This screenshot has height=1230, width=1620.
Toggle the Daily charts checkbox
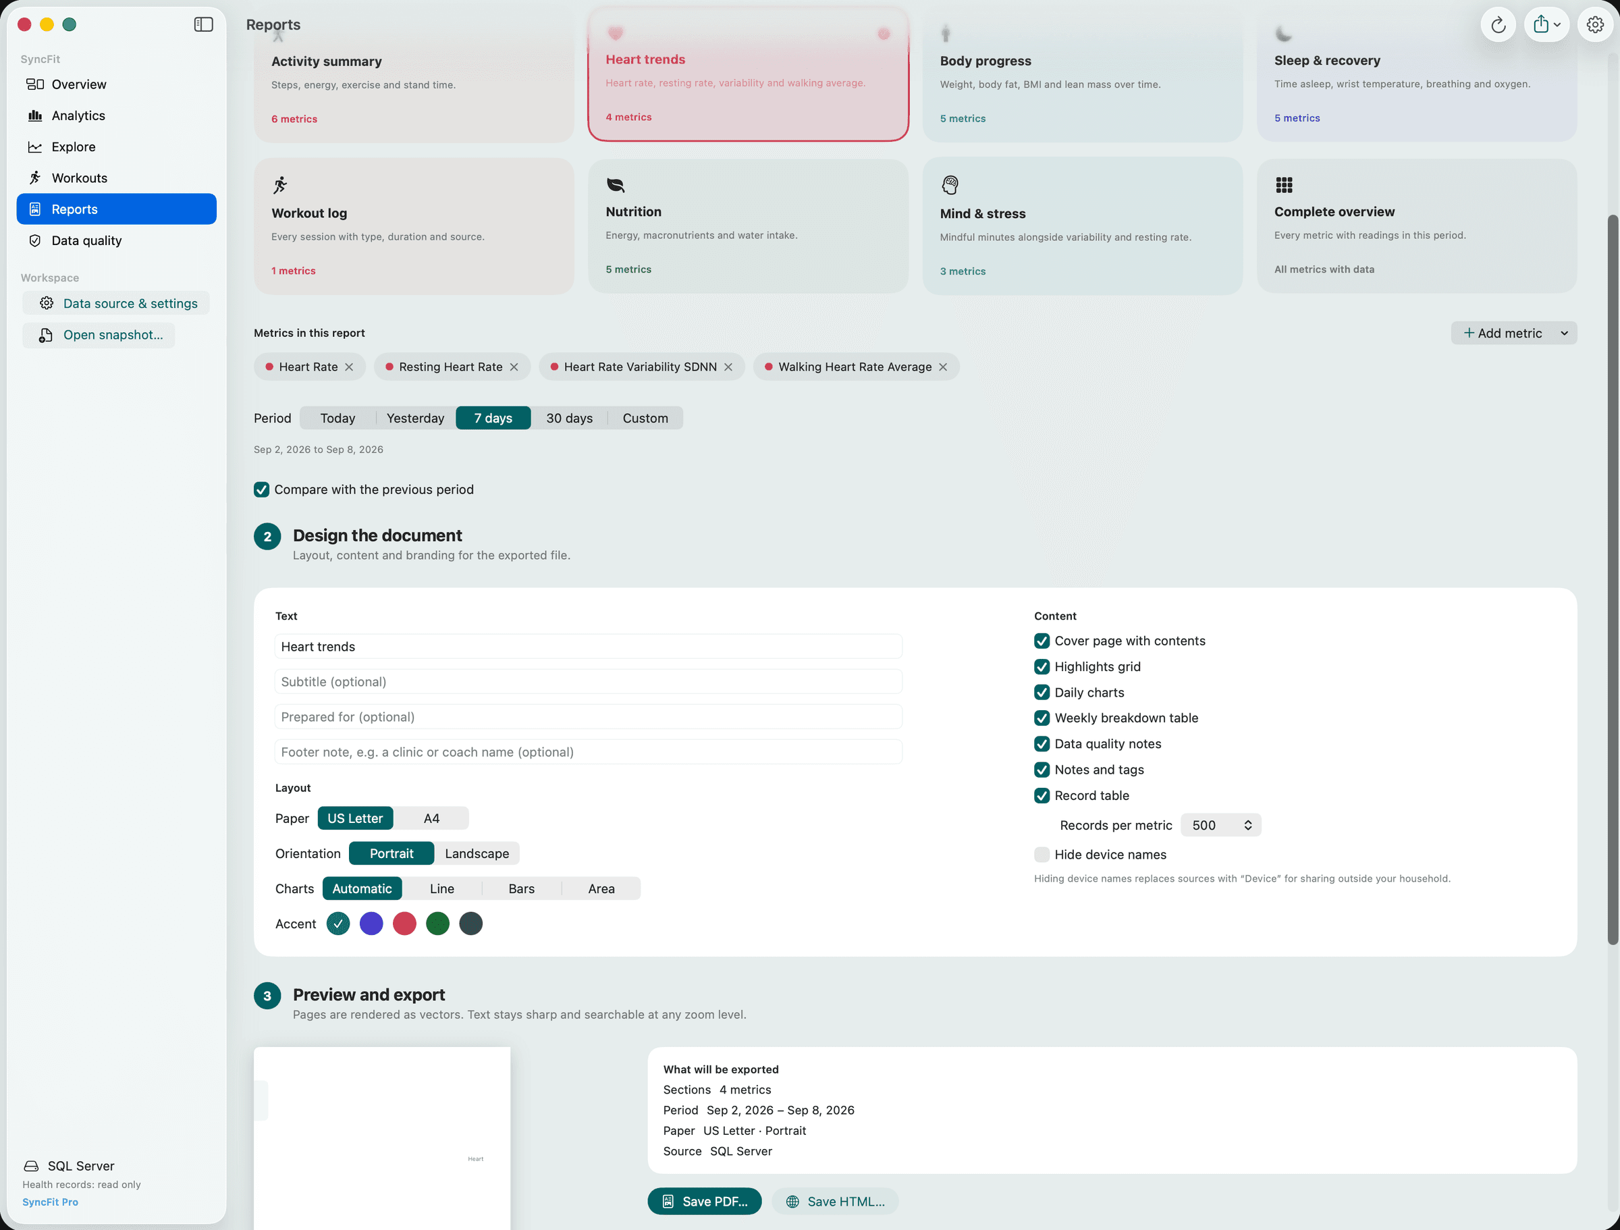coord(1042,692)
